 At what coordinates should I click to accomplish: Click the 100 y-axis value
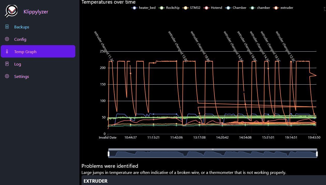[103, 101]
